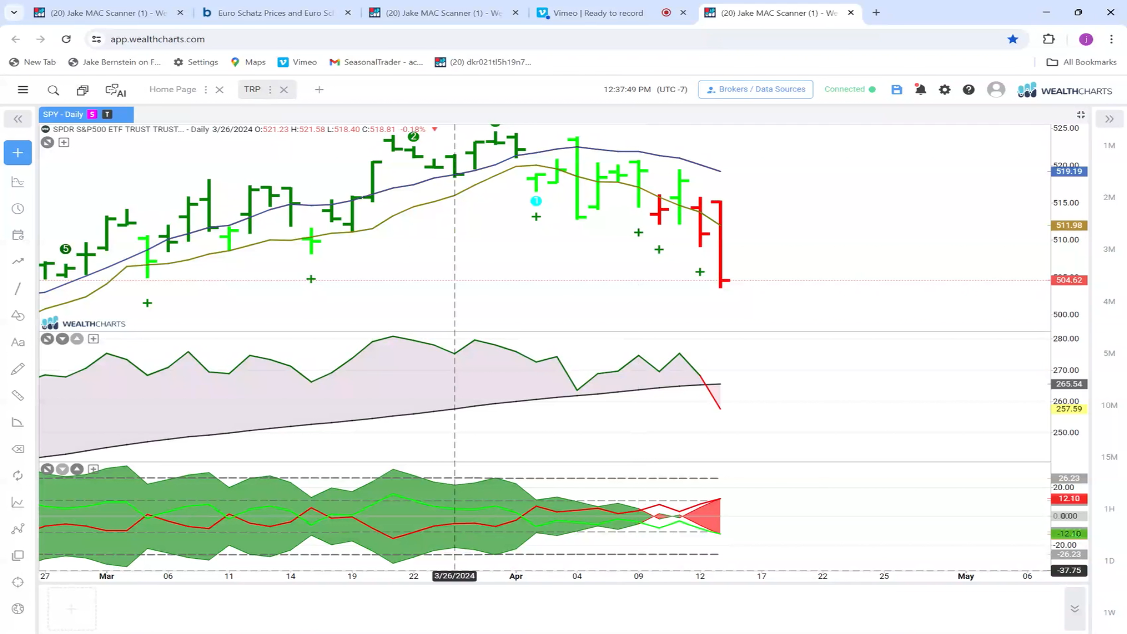
Task: Hide the bottom indicator pane visibility toggle
Action: coord(48,469)
